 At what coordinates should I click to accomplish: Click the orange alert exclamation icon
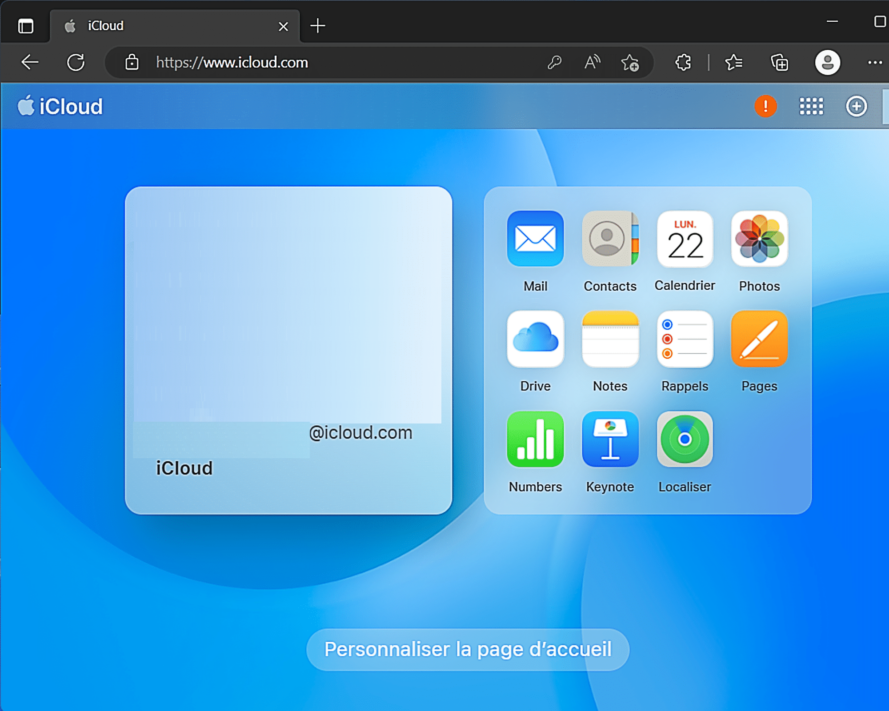click(765, 106)
